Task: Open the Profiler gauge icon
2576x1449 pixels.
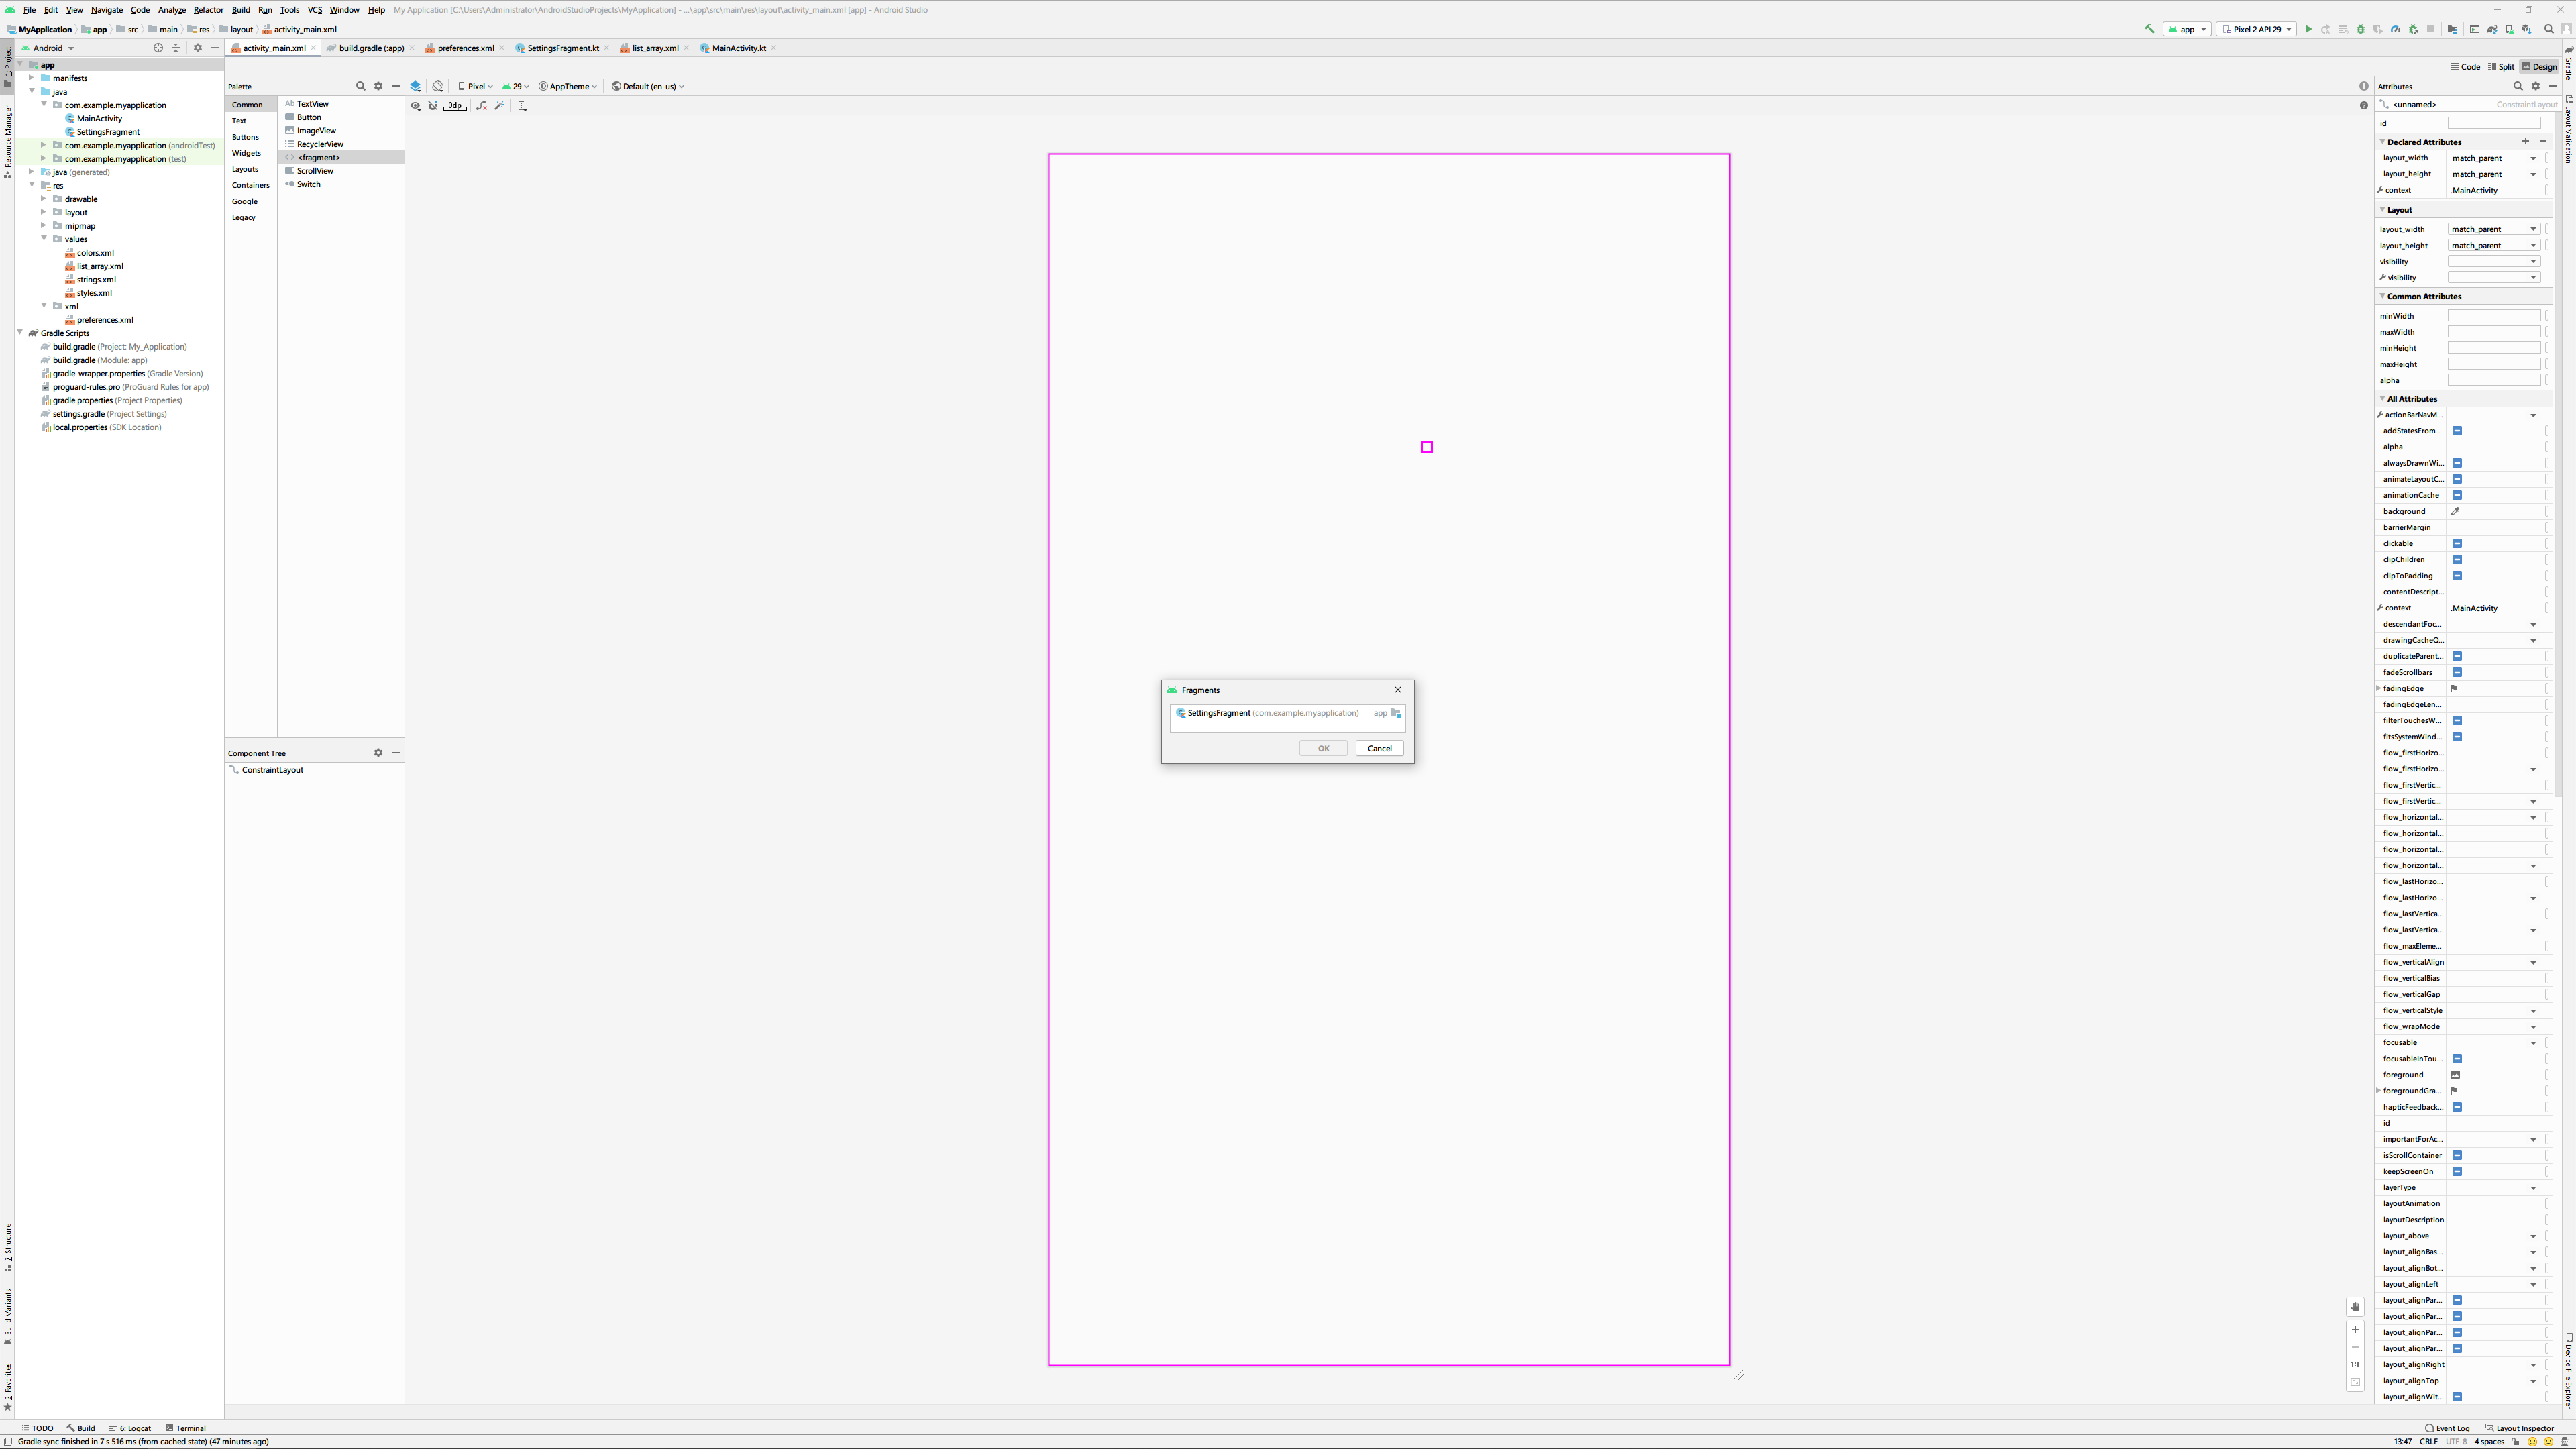Action: point(2395,29)
